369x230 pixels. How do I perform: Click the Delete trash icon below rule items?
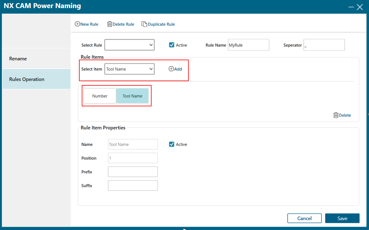click(336, 115)
